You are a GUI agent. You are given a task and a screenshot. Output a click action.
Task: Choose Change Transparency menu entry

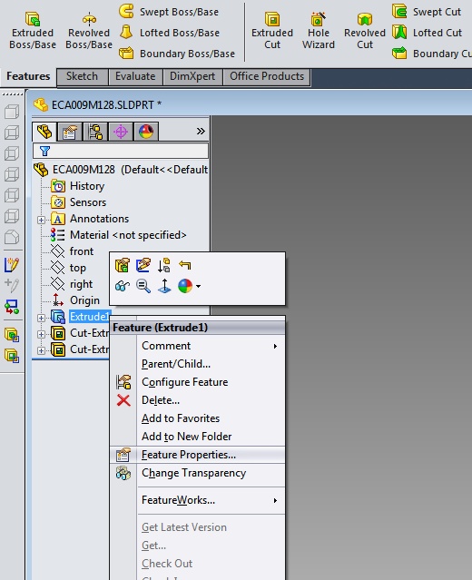pyautogui.click(x=197, y=473)
